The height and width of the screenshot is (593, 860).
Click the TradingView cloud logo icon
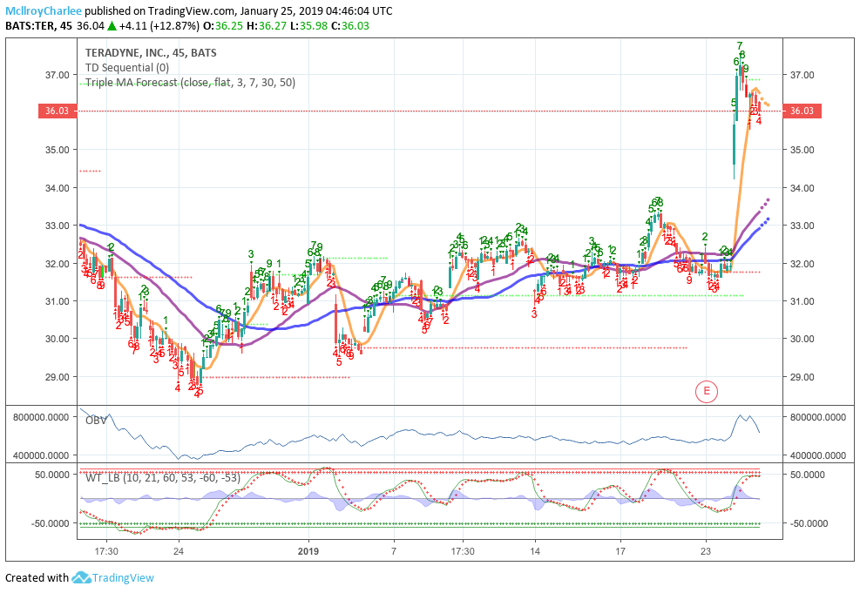(81, 577)
